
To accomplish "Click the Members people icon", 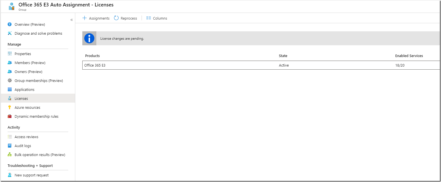I will pos(10,63).
